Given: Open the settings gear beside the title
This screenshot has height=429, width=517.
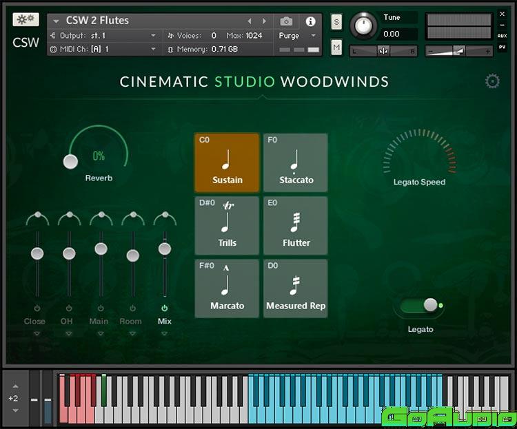Looking at the screenshot, I should click(492, 82).
